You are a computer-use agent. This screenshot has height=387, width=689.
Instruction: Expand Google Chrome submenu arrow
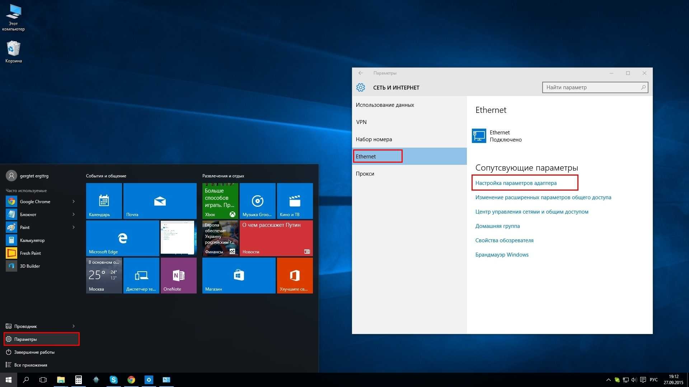pos(73,201)
